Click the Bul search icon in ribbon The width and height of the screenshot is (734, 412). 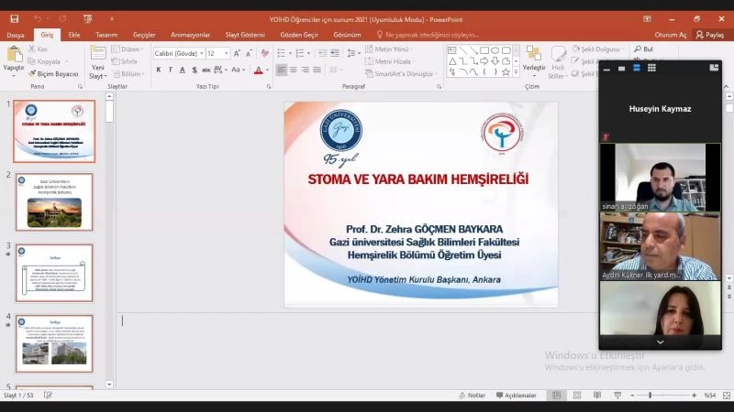643,49
